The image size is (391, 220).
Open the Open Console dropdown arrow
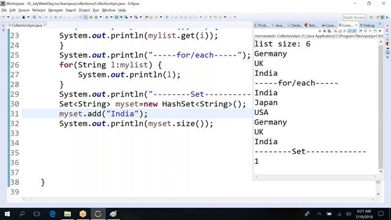pos(380,31)
